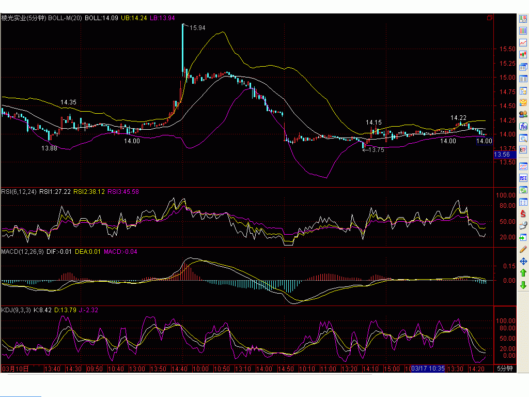Click the BOLL:14.09 value
529x397 pixels.
point(101,18)
